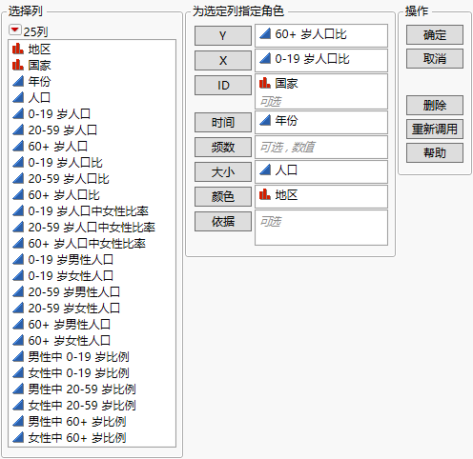Click the icon beside 男性中 0-19 岁比例
The width and height of the screenshot is (473, 459).
coord(18,357)
